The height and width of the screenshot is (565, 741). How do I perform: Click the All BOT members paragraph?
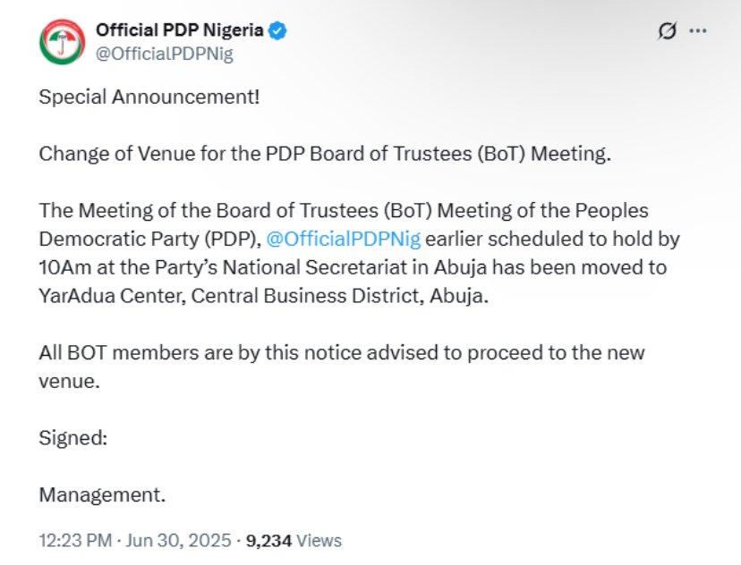click(340, 353)
